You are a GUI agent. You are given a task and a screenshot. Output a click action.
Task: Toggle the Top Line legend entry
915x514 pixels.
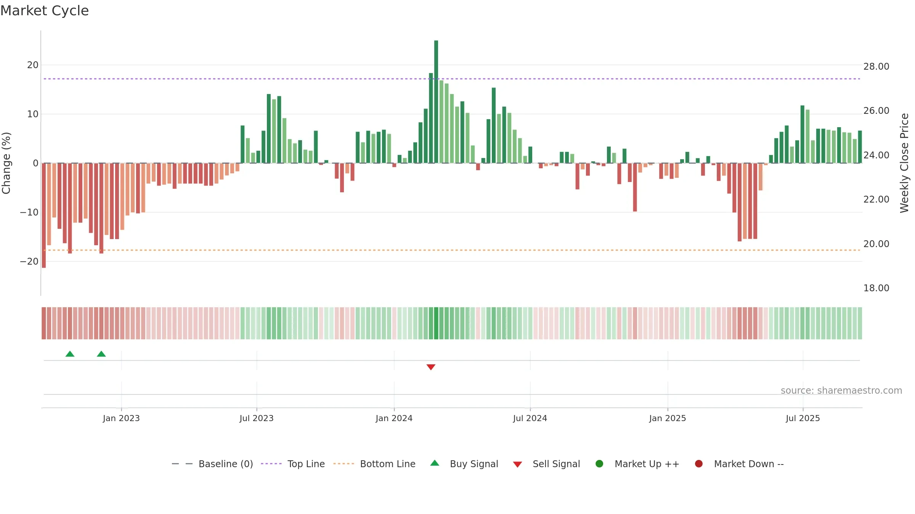292,464
